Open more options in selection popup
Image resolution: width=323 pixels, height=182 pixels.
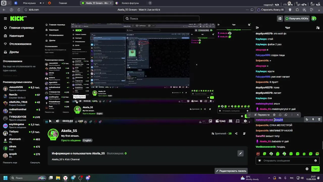292,115
